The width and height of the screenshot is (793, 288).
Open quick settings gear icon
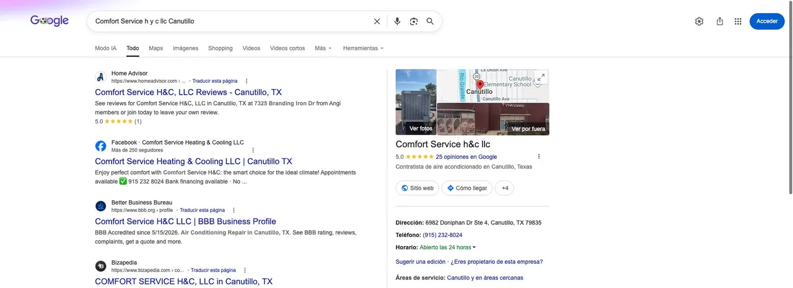click(699, 21)
